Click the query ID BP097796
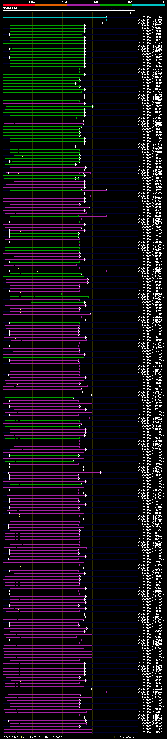Image resolution: width=167 pixels, height=739 pixels. (10, 9)
